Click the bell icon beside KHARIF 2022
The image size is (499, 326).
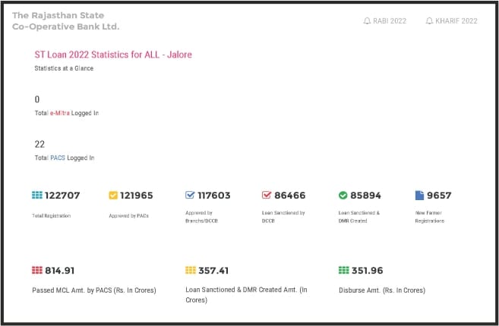[x=430, y=21]
